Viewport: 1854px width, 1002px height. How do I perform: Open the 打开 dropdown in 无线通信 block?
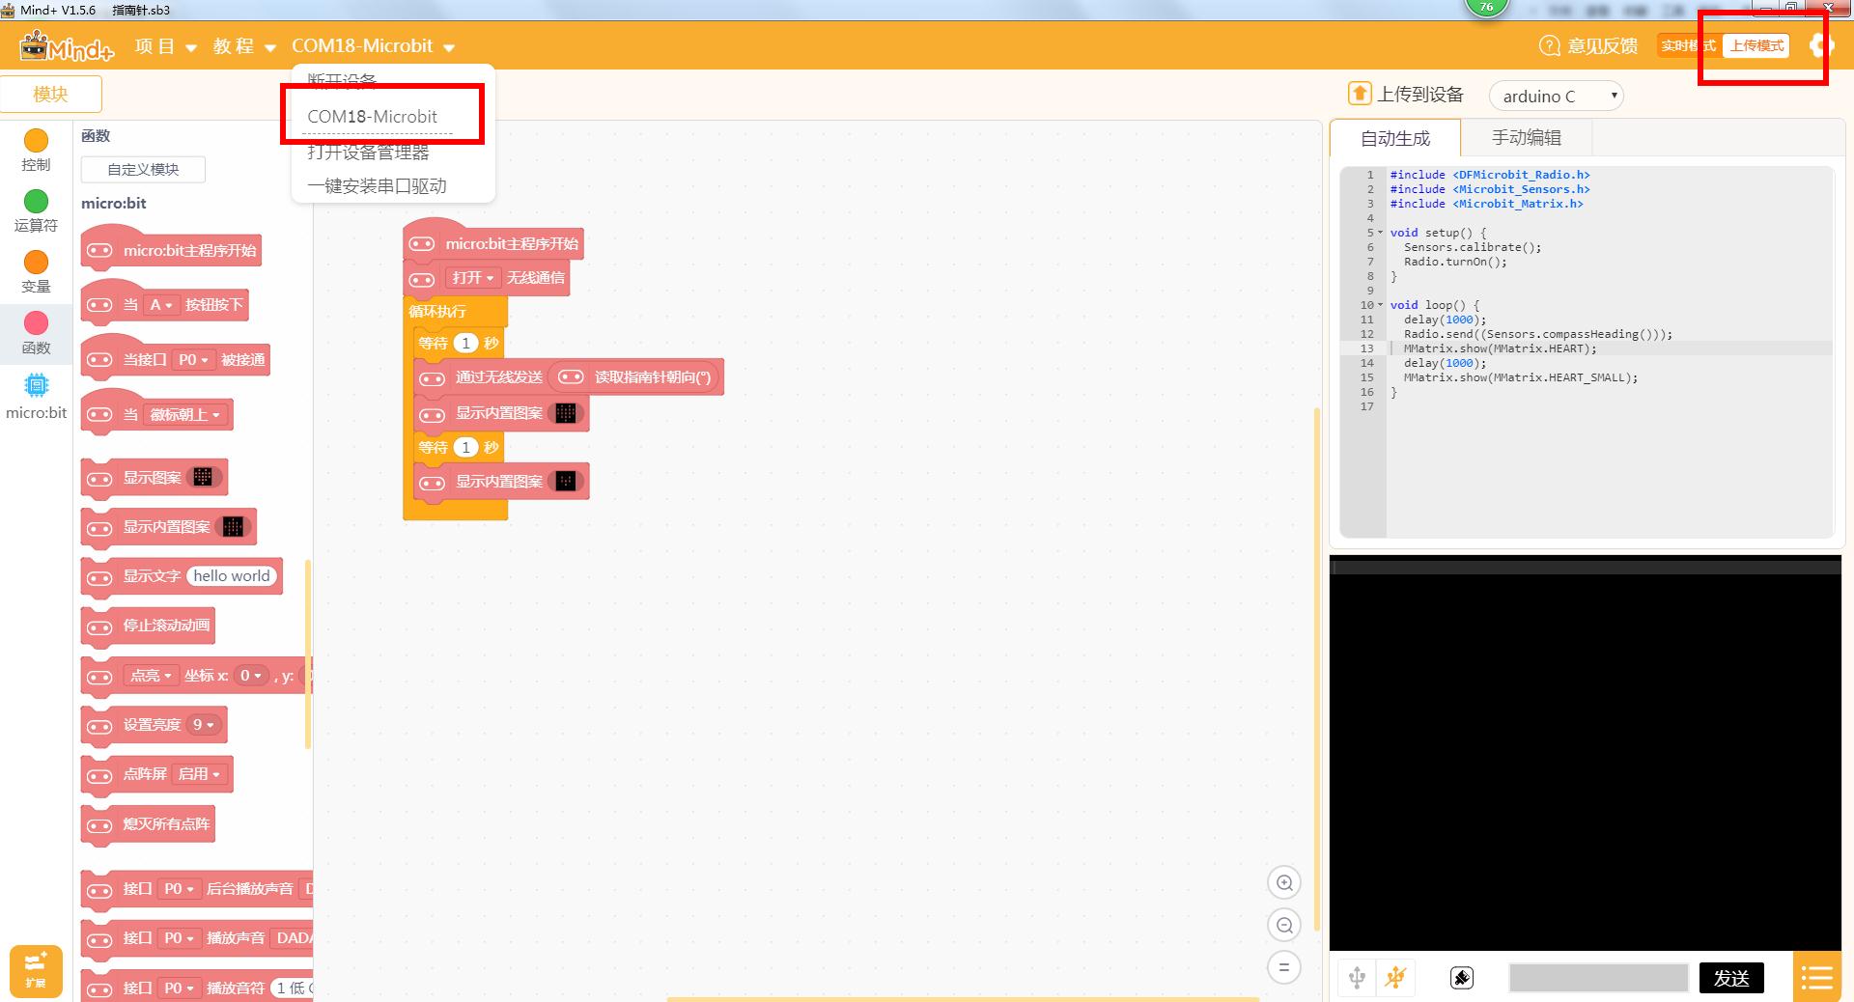pyautogui.click(x=473, y=278)
